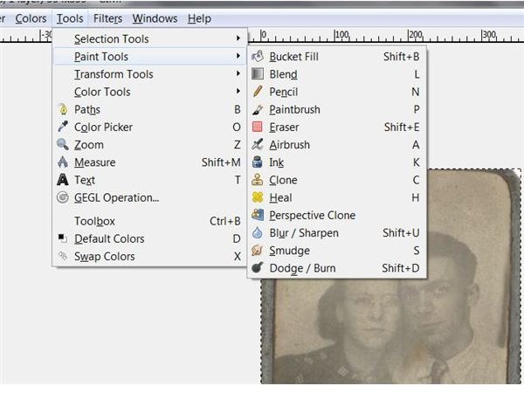
Task: Click the Text tool A icon
Action: (x=63, y=180)
